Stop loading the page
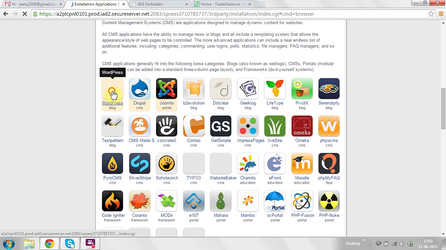This screenshot has height=250, width=446. (x=25, y=14)
